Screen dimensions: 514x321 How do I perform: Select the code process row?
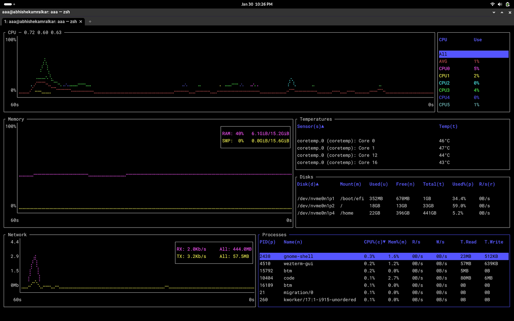pos(384,278)
